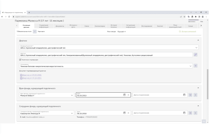The image size is (209, 134).
Task: Open the browser tab search chevron
Action: click(191, 12)
